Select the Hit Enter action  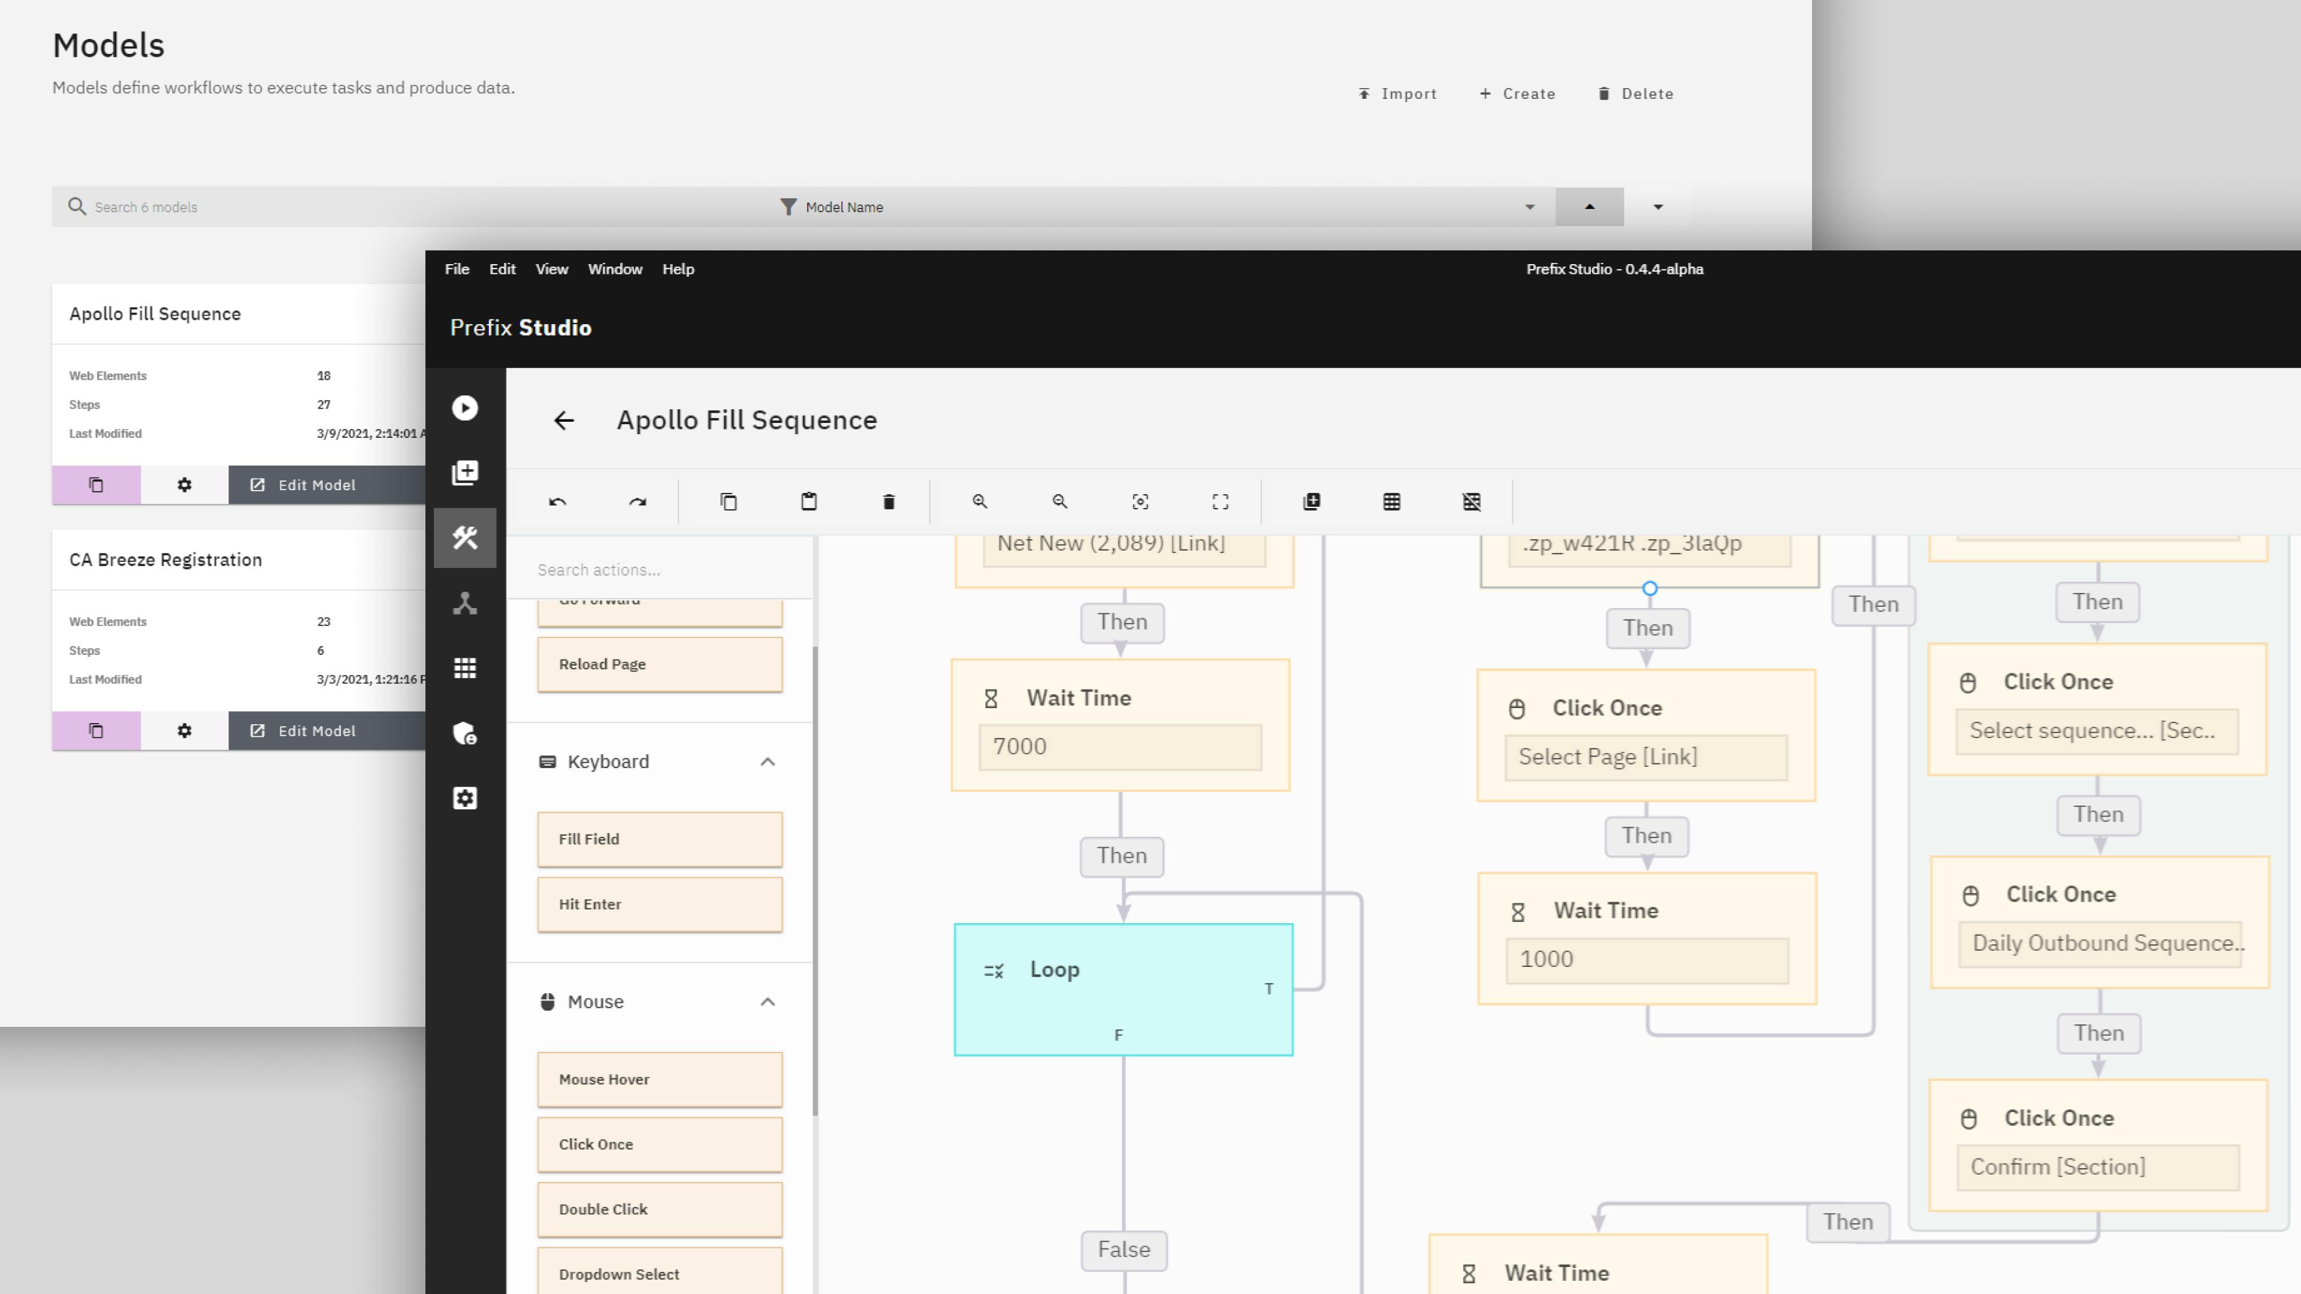(660, 905)
